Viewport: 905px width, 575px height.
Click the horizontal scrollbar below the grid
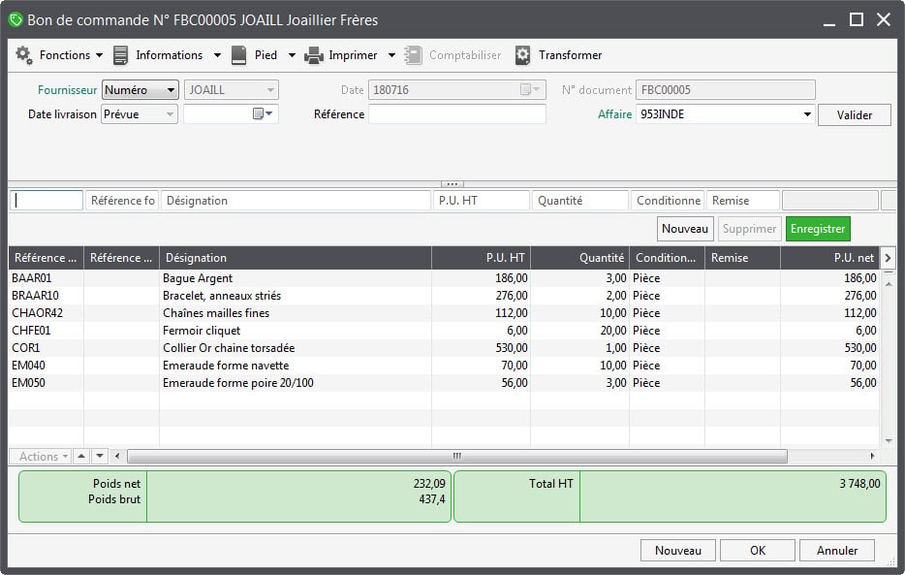[x=455, y=455]
